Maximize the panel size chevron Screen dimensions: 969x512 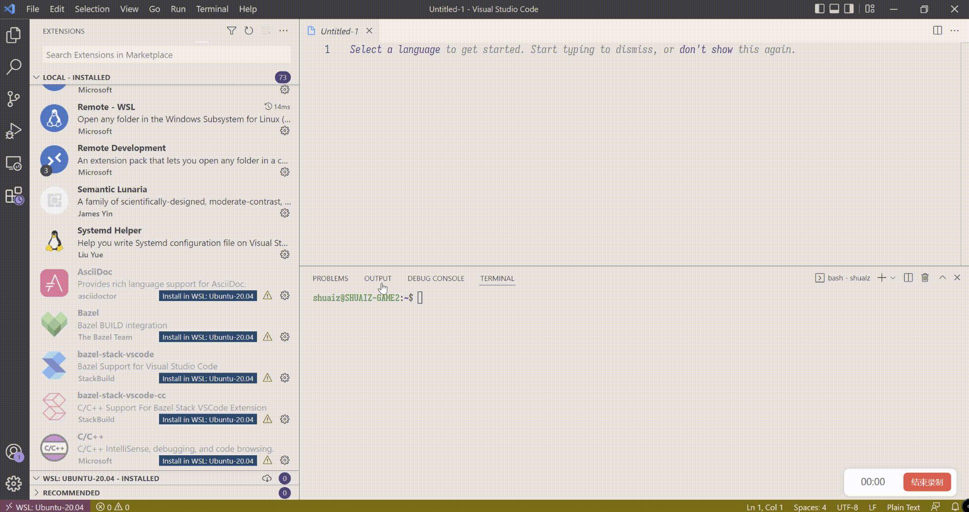click(x=942, y=278)
